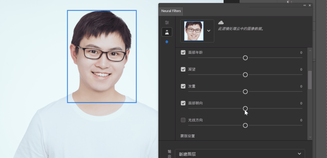The height and width of the screenshot is (158, 327).
Task: Click the 发量 label text
Action: coord(192,86)
